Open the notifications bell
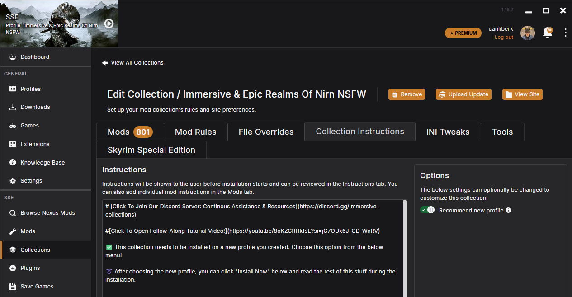Viewport: 572px width, 297px height. pos(548,33)
